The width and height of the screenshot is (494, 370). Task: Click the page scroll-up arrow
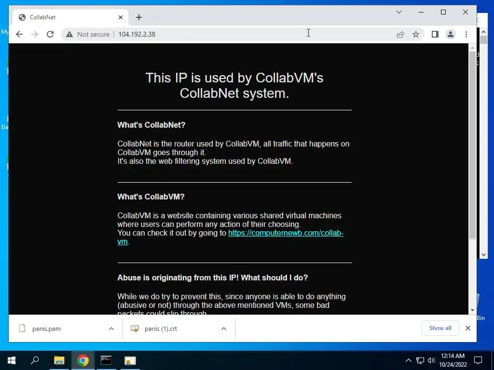click(x=472, y=48)
